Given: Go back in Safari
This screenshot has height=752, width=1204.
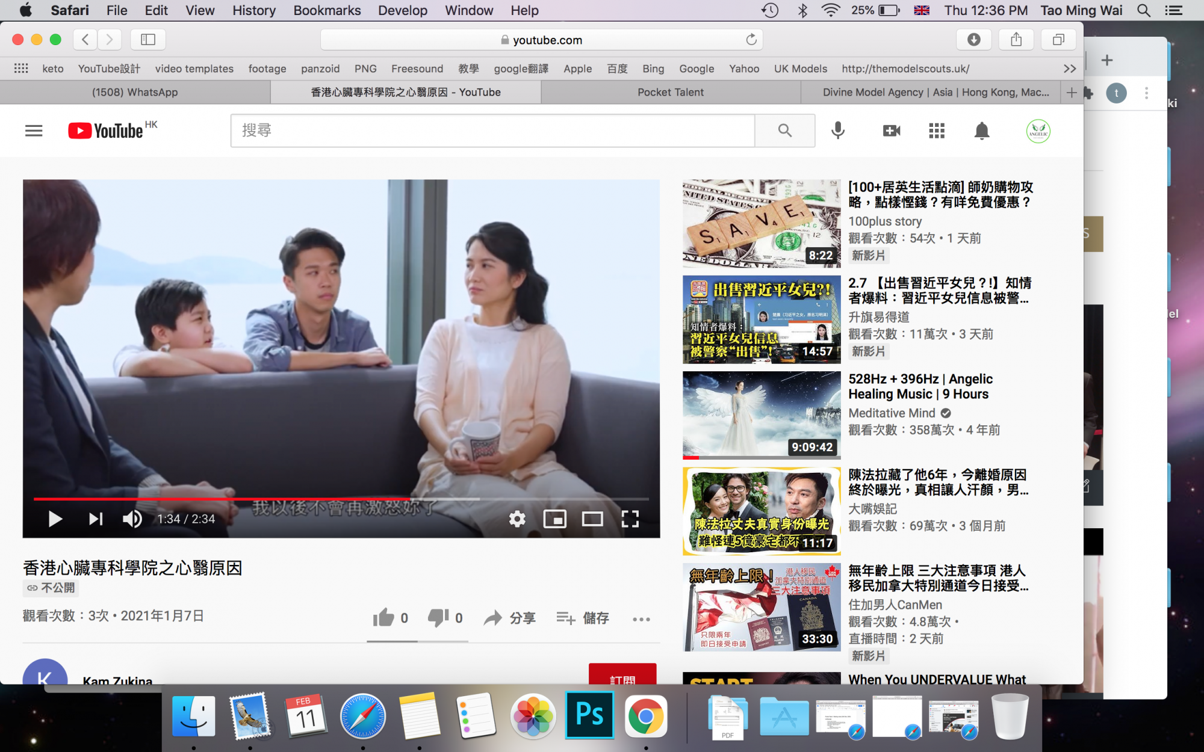Looking at the screenshot, I should pos(85,40).
